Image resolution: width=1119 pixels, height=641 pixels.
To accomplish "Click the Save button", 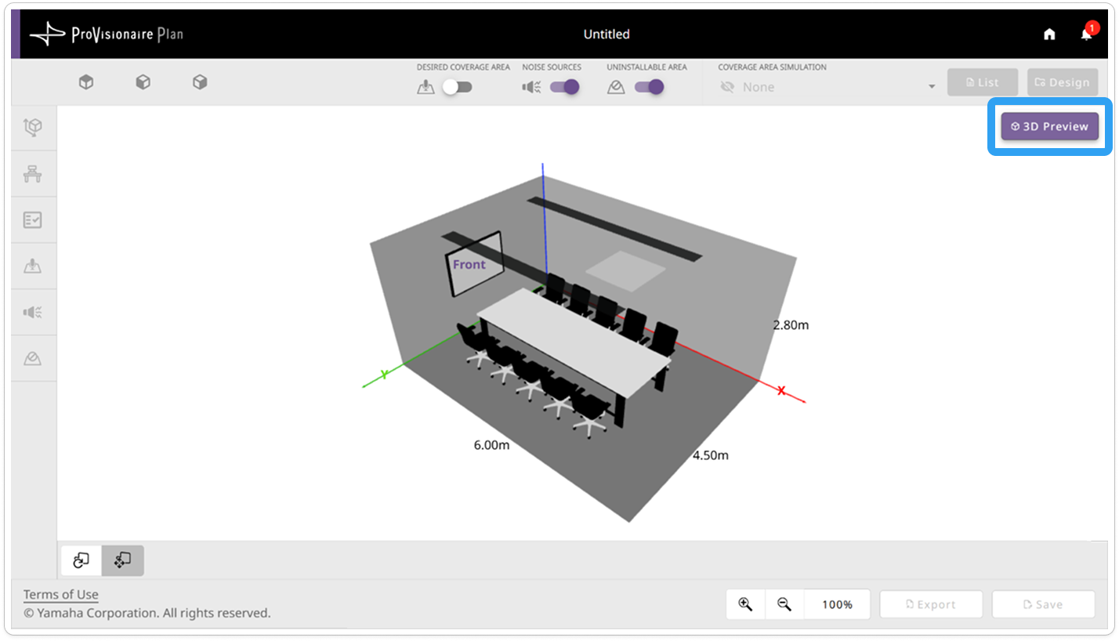I will click(x=1043, y=604).
